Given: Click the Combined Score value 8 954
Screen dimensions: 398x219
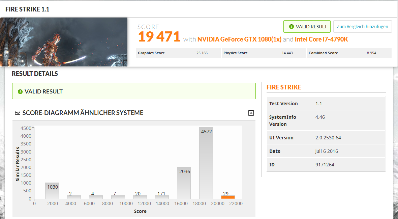Looking at the screenshot, I should [371, 53].
